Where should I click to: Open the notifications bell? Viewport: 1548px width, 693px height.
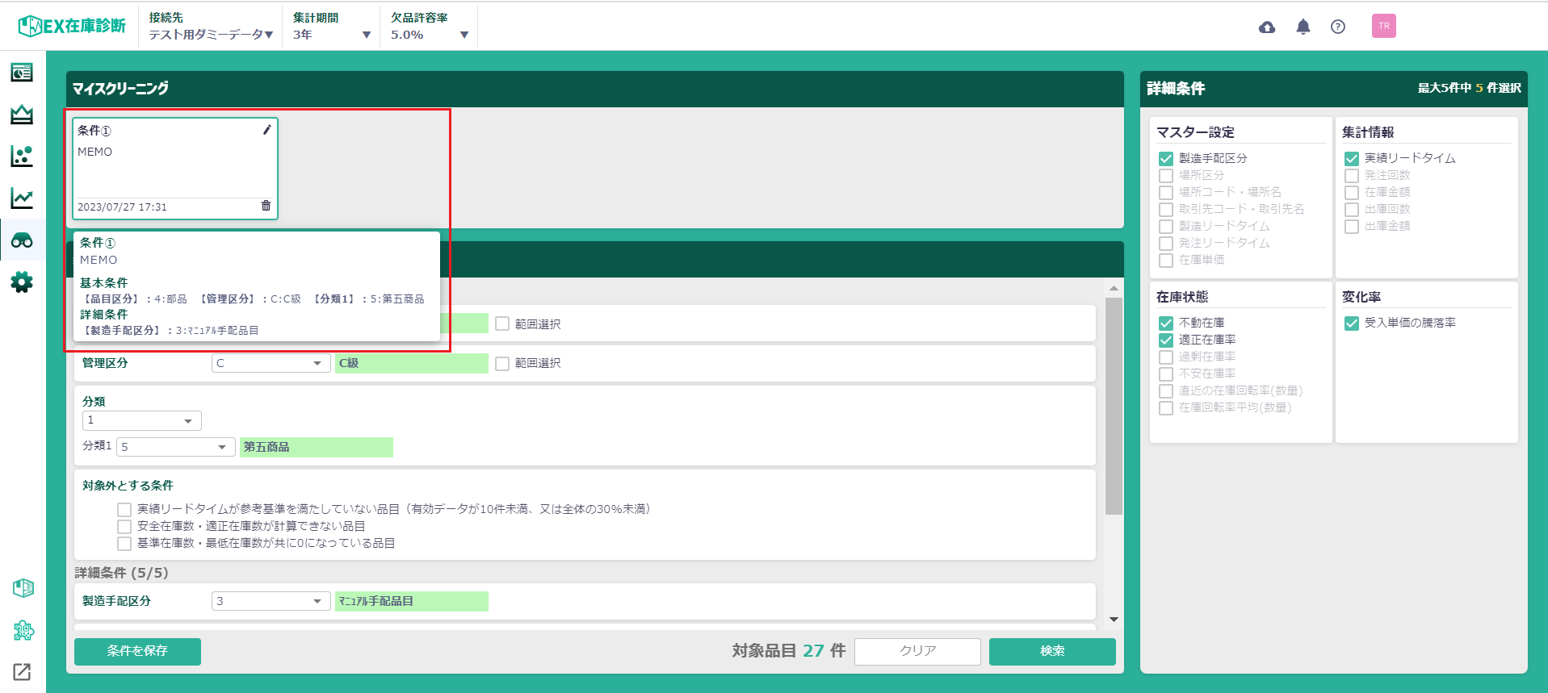pyautogui.click(x=1303, y=27)
